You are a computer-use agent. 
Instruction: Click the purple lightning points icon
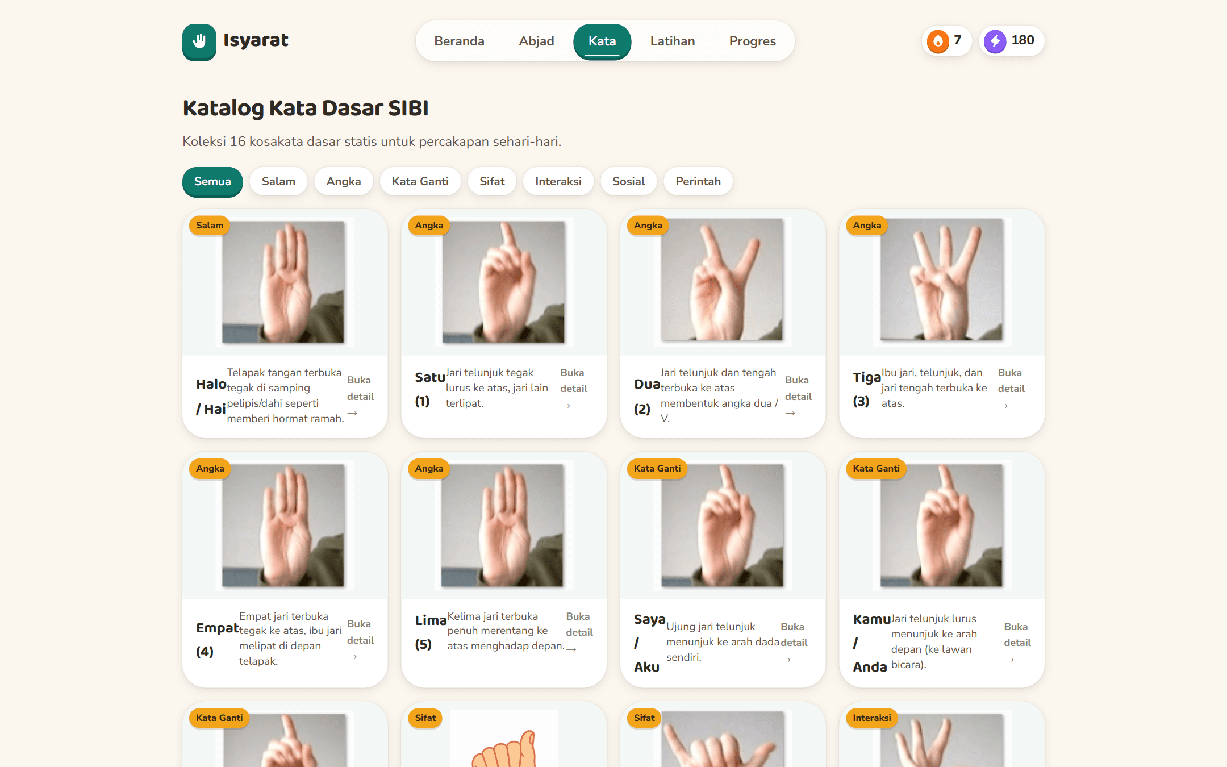[x=995, y=41]
